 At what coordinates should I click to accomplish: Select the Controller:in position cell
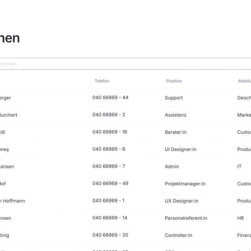click(x=178, y=235)
